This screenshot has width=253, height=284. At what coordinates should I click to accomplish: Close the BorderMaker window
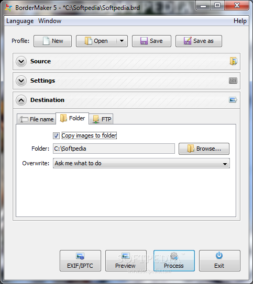pos(237,5)
